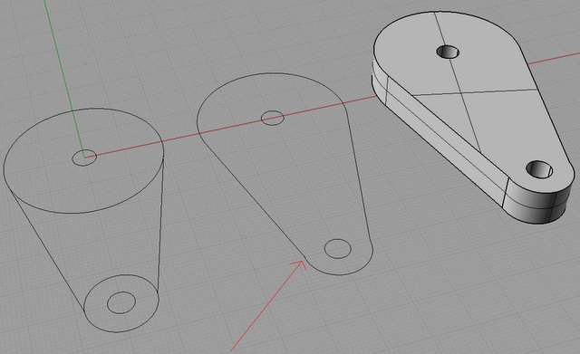Click the right tangent line of the left wireframe
The image size is (580, 354).
[160, 225]
